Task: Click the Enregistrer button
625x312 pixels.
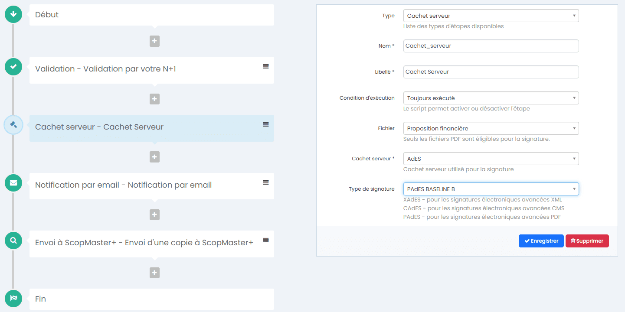Action: click(x=541, y=241)
